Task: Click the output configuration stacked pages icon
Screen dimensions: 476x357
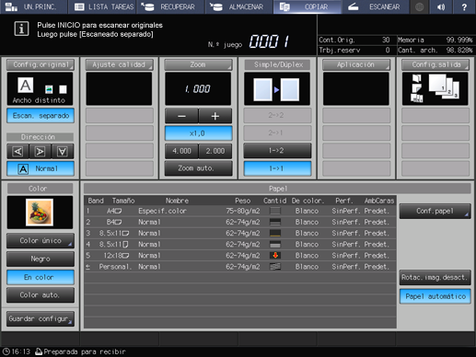Action: [x=435, y=89]
